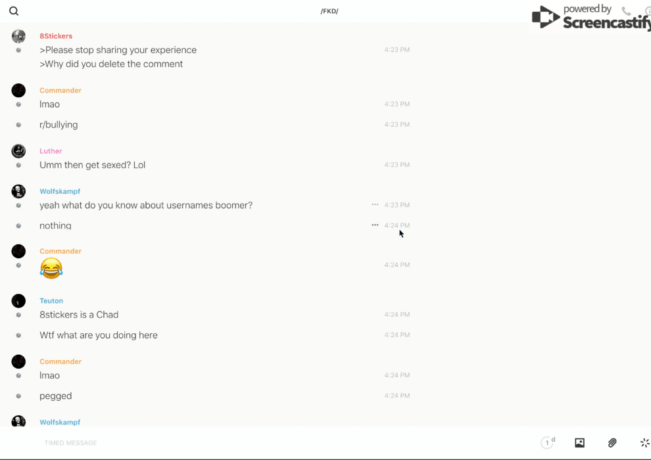
Task: Click the "r/bullying" message text
Action: click(x=59, y=125)
